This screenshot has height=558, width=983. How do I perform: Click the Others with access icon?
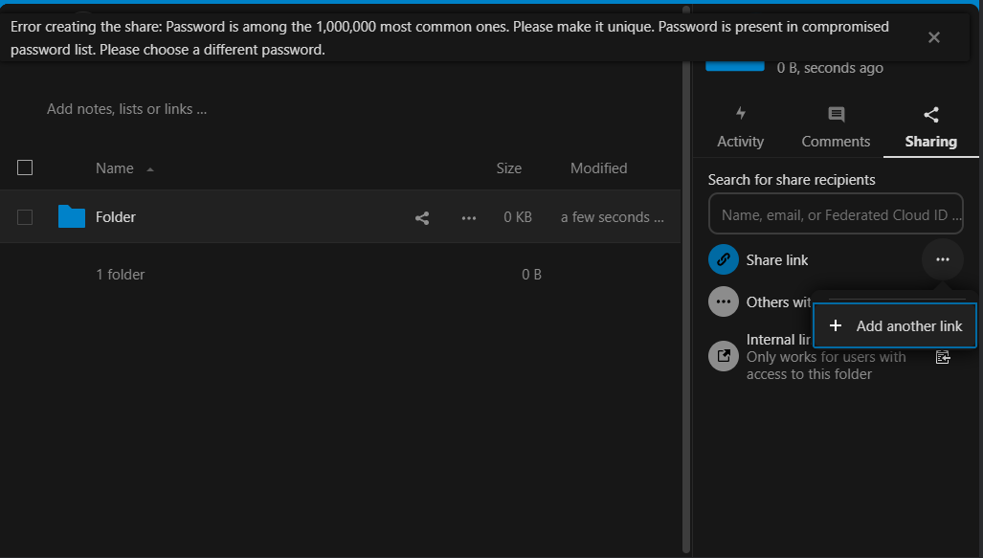724,301
